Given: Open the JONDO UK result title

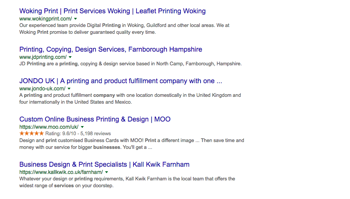Looking at the screenshot, I should coord(121,81).
